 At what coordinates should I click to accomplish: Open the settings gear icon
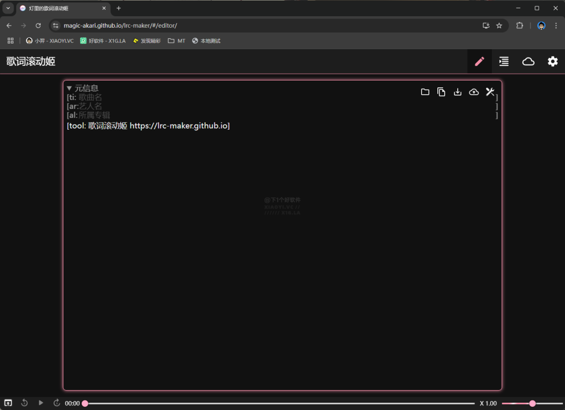552,62
